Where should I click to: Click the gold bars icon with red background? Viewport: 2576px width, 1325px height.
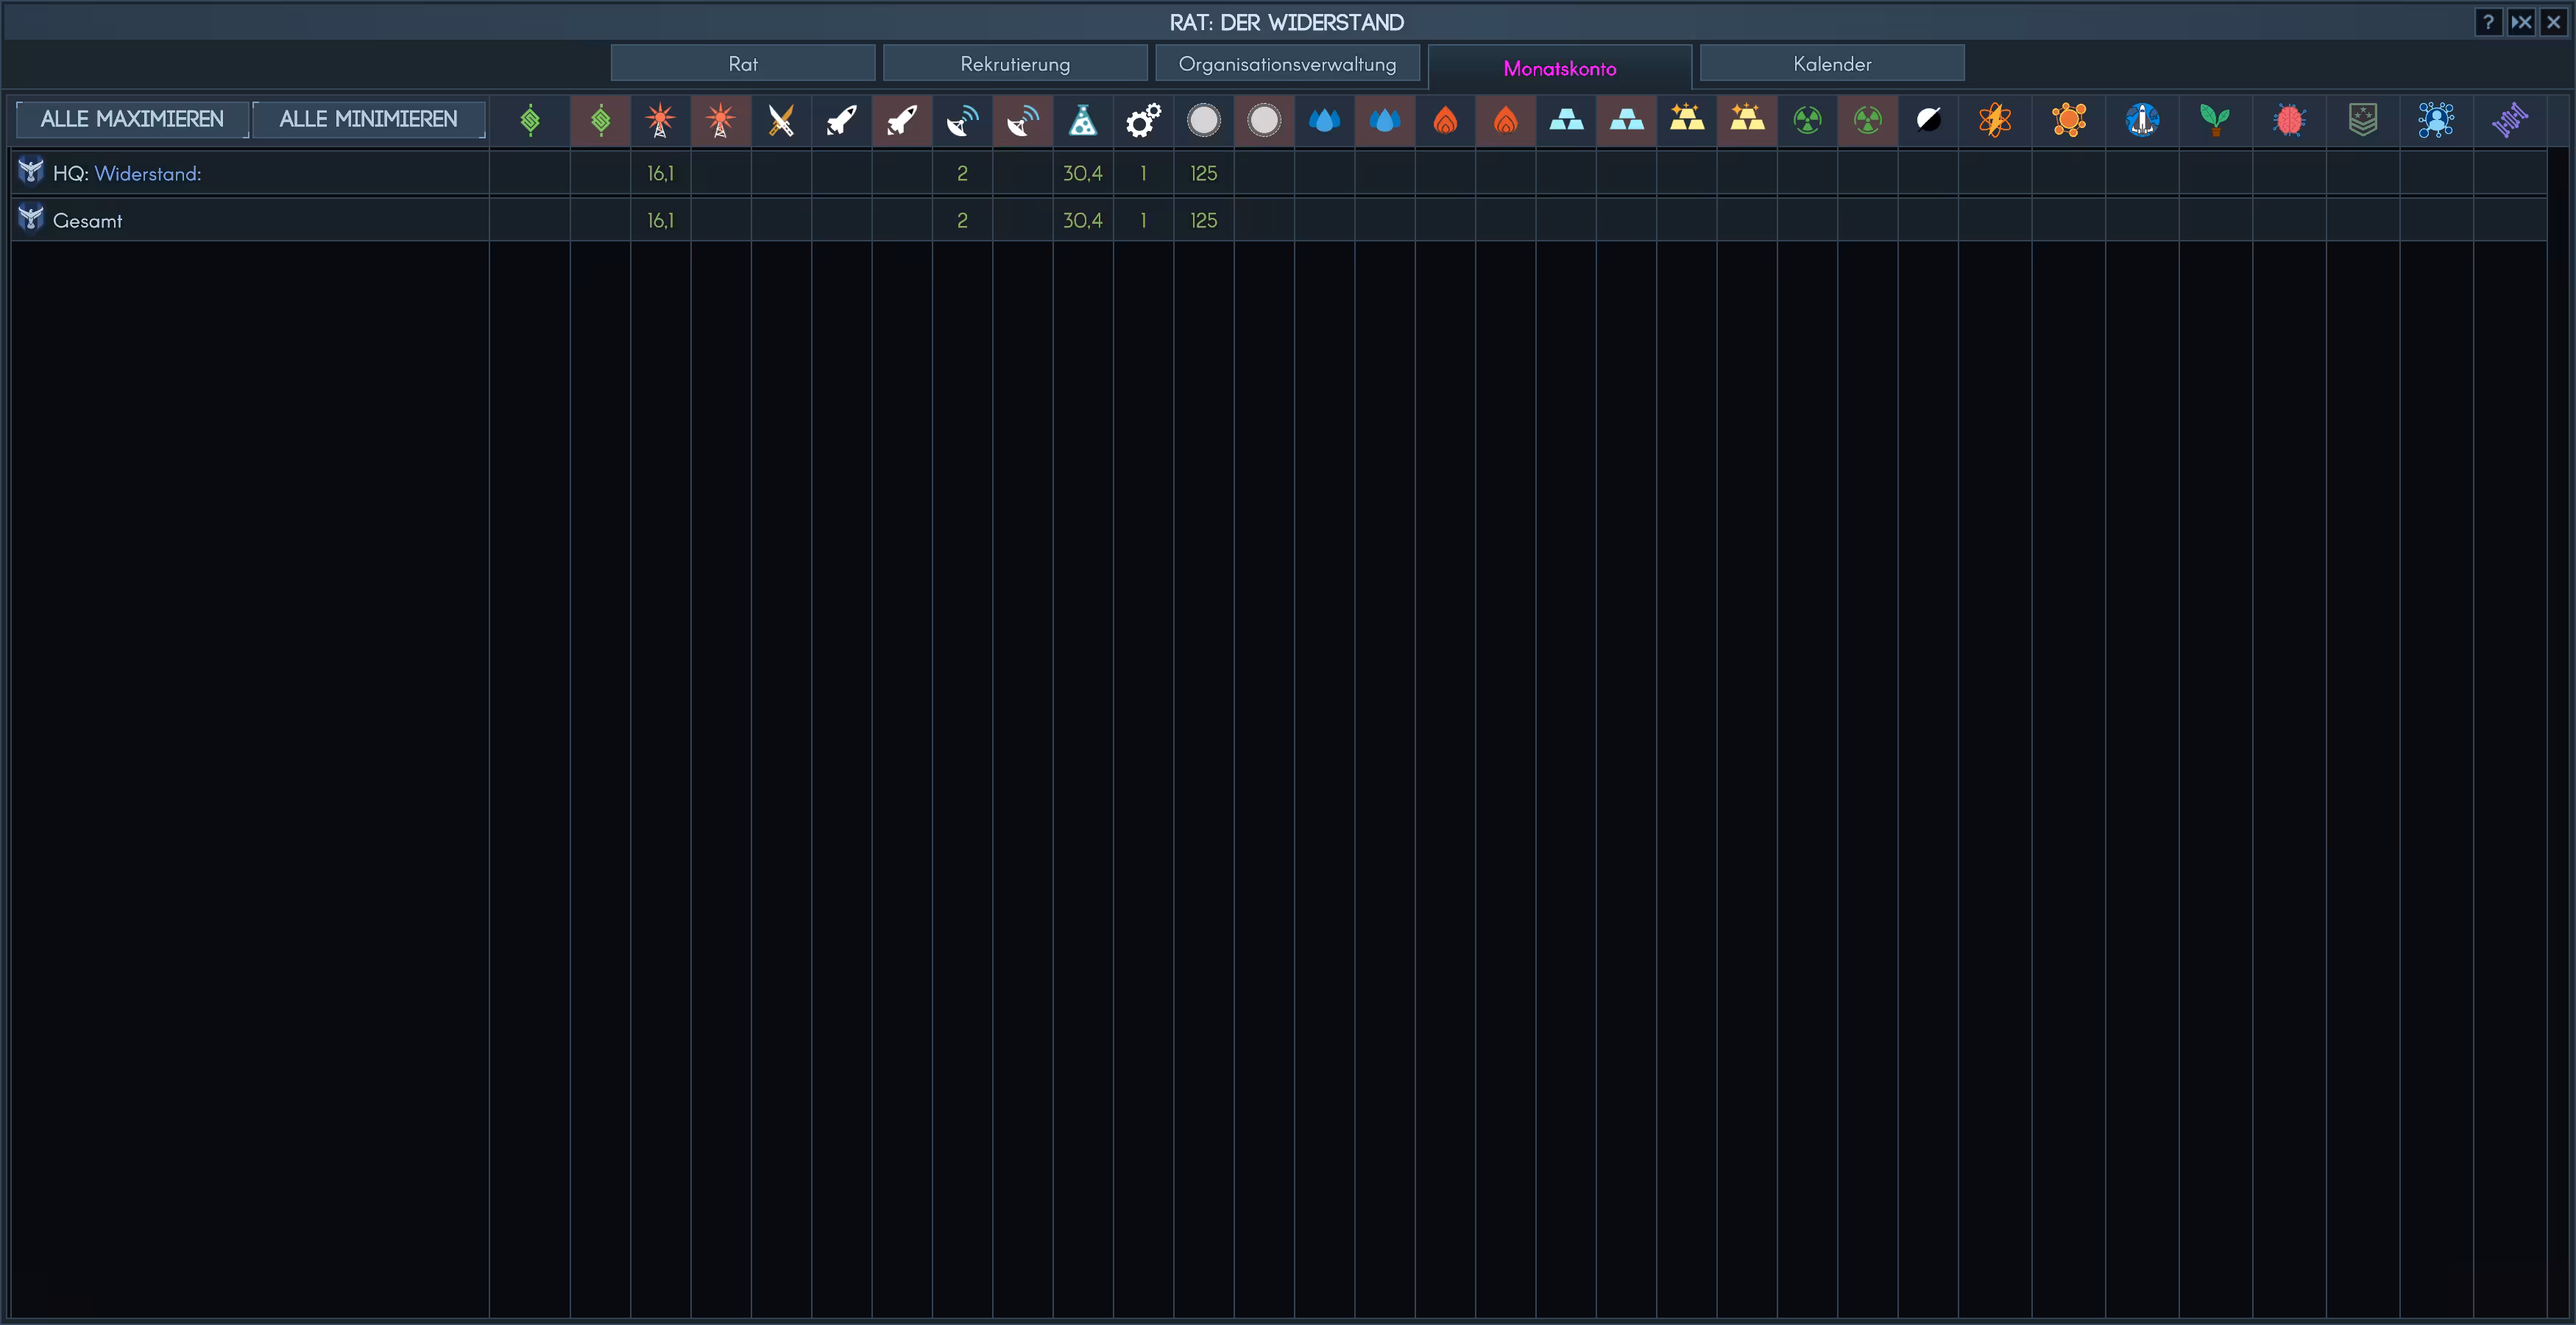1747,120
